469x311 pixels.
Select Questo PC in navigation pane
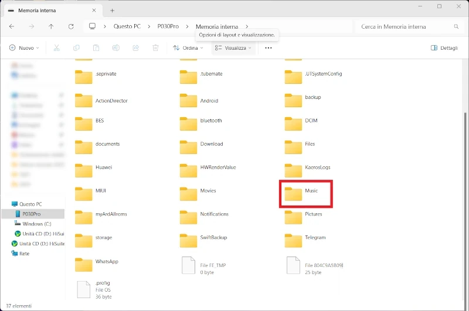click(30, 204)
